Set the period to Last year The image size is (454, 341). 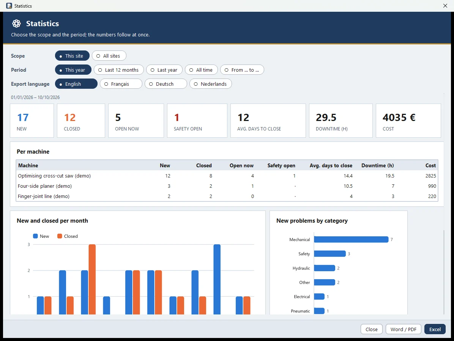coord(164,70)
